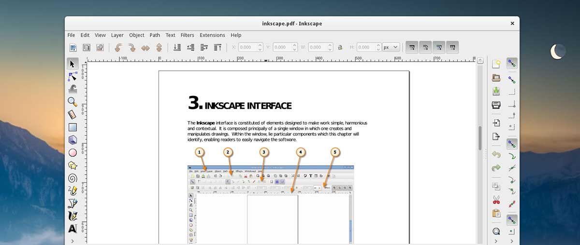580x245 pixels.
Task: Toggle scale stroke width button
Action: coord(412,47)
